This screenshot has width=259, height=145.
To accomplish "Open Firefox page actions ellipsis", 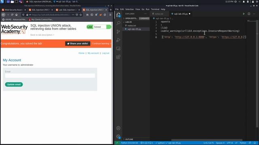I will coord(73,15).
